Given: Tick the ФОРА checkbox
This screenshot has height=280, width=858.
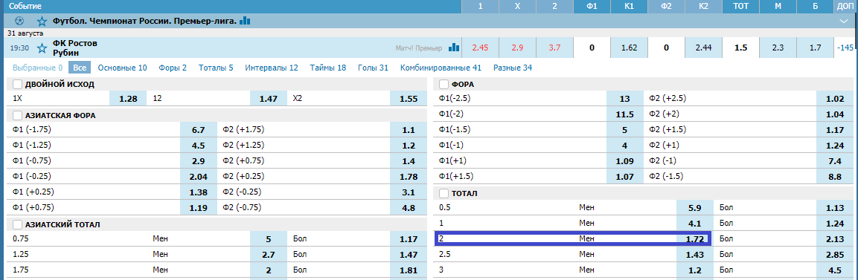Looking at the screenshot, I should click(444, 84).
